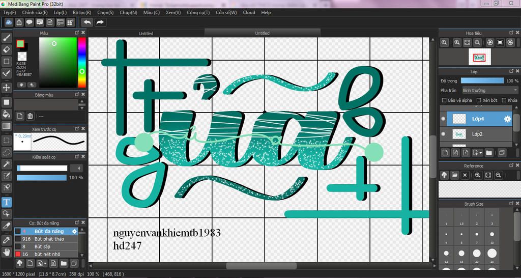
Task: Close the Reference panel
Action: (x=517, y=165)
